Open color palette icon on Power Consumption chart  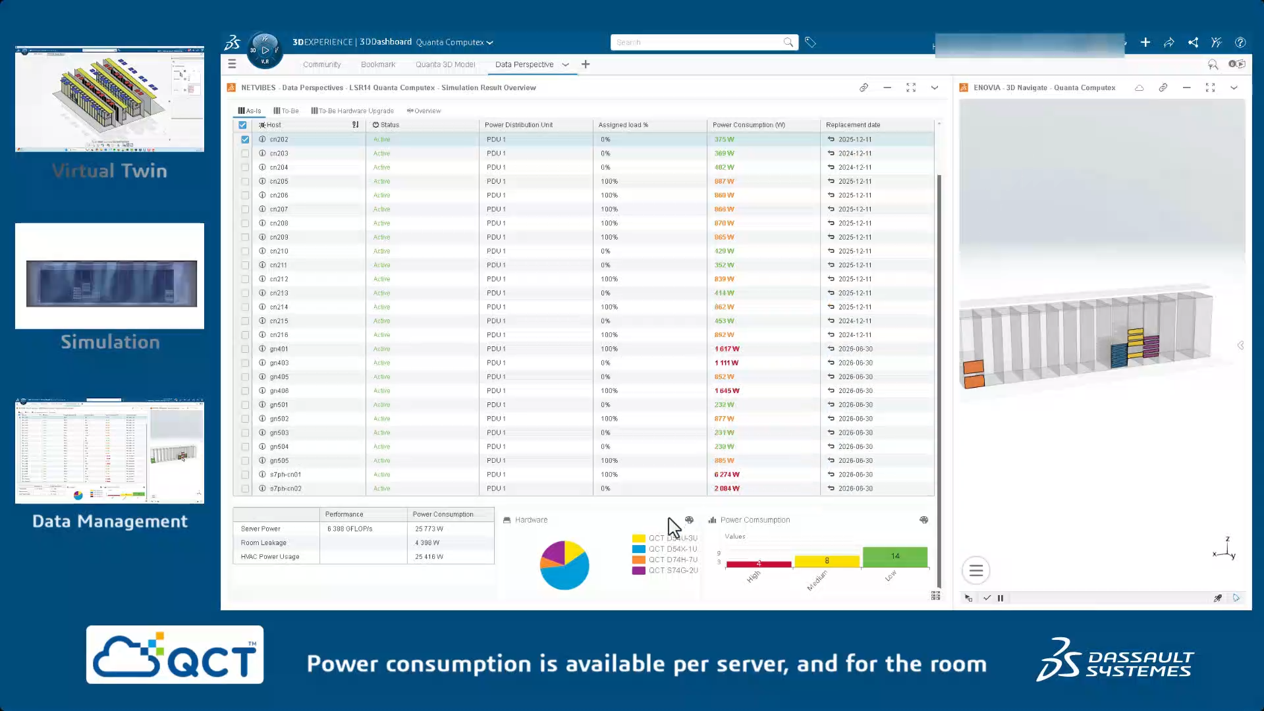(x=923, y=520)
